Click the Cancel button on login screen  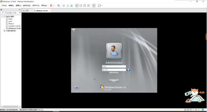pos(114,81)
